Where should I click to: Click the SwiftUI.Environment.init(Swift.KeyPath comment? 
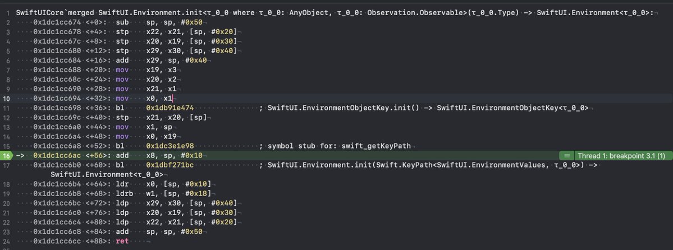tap(428, 165)
